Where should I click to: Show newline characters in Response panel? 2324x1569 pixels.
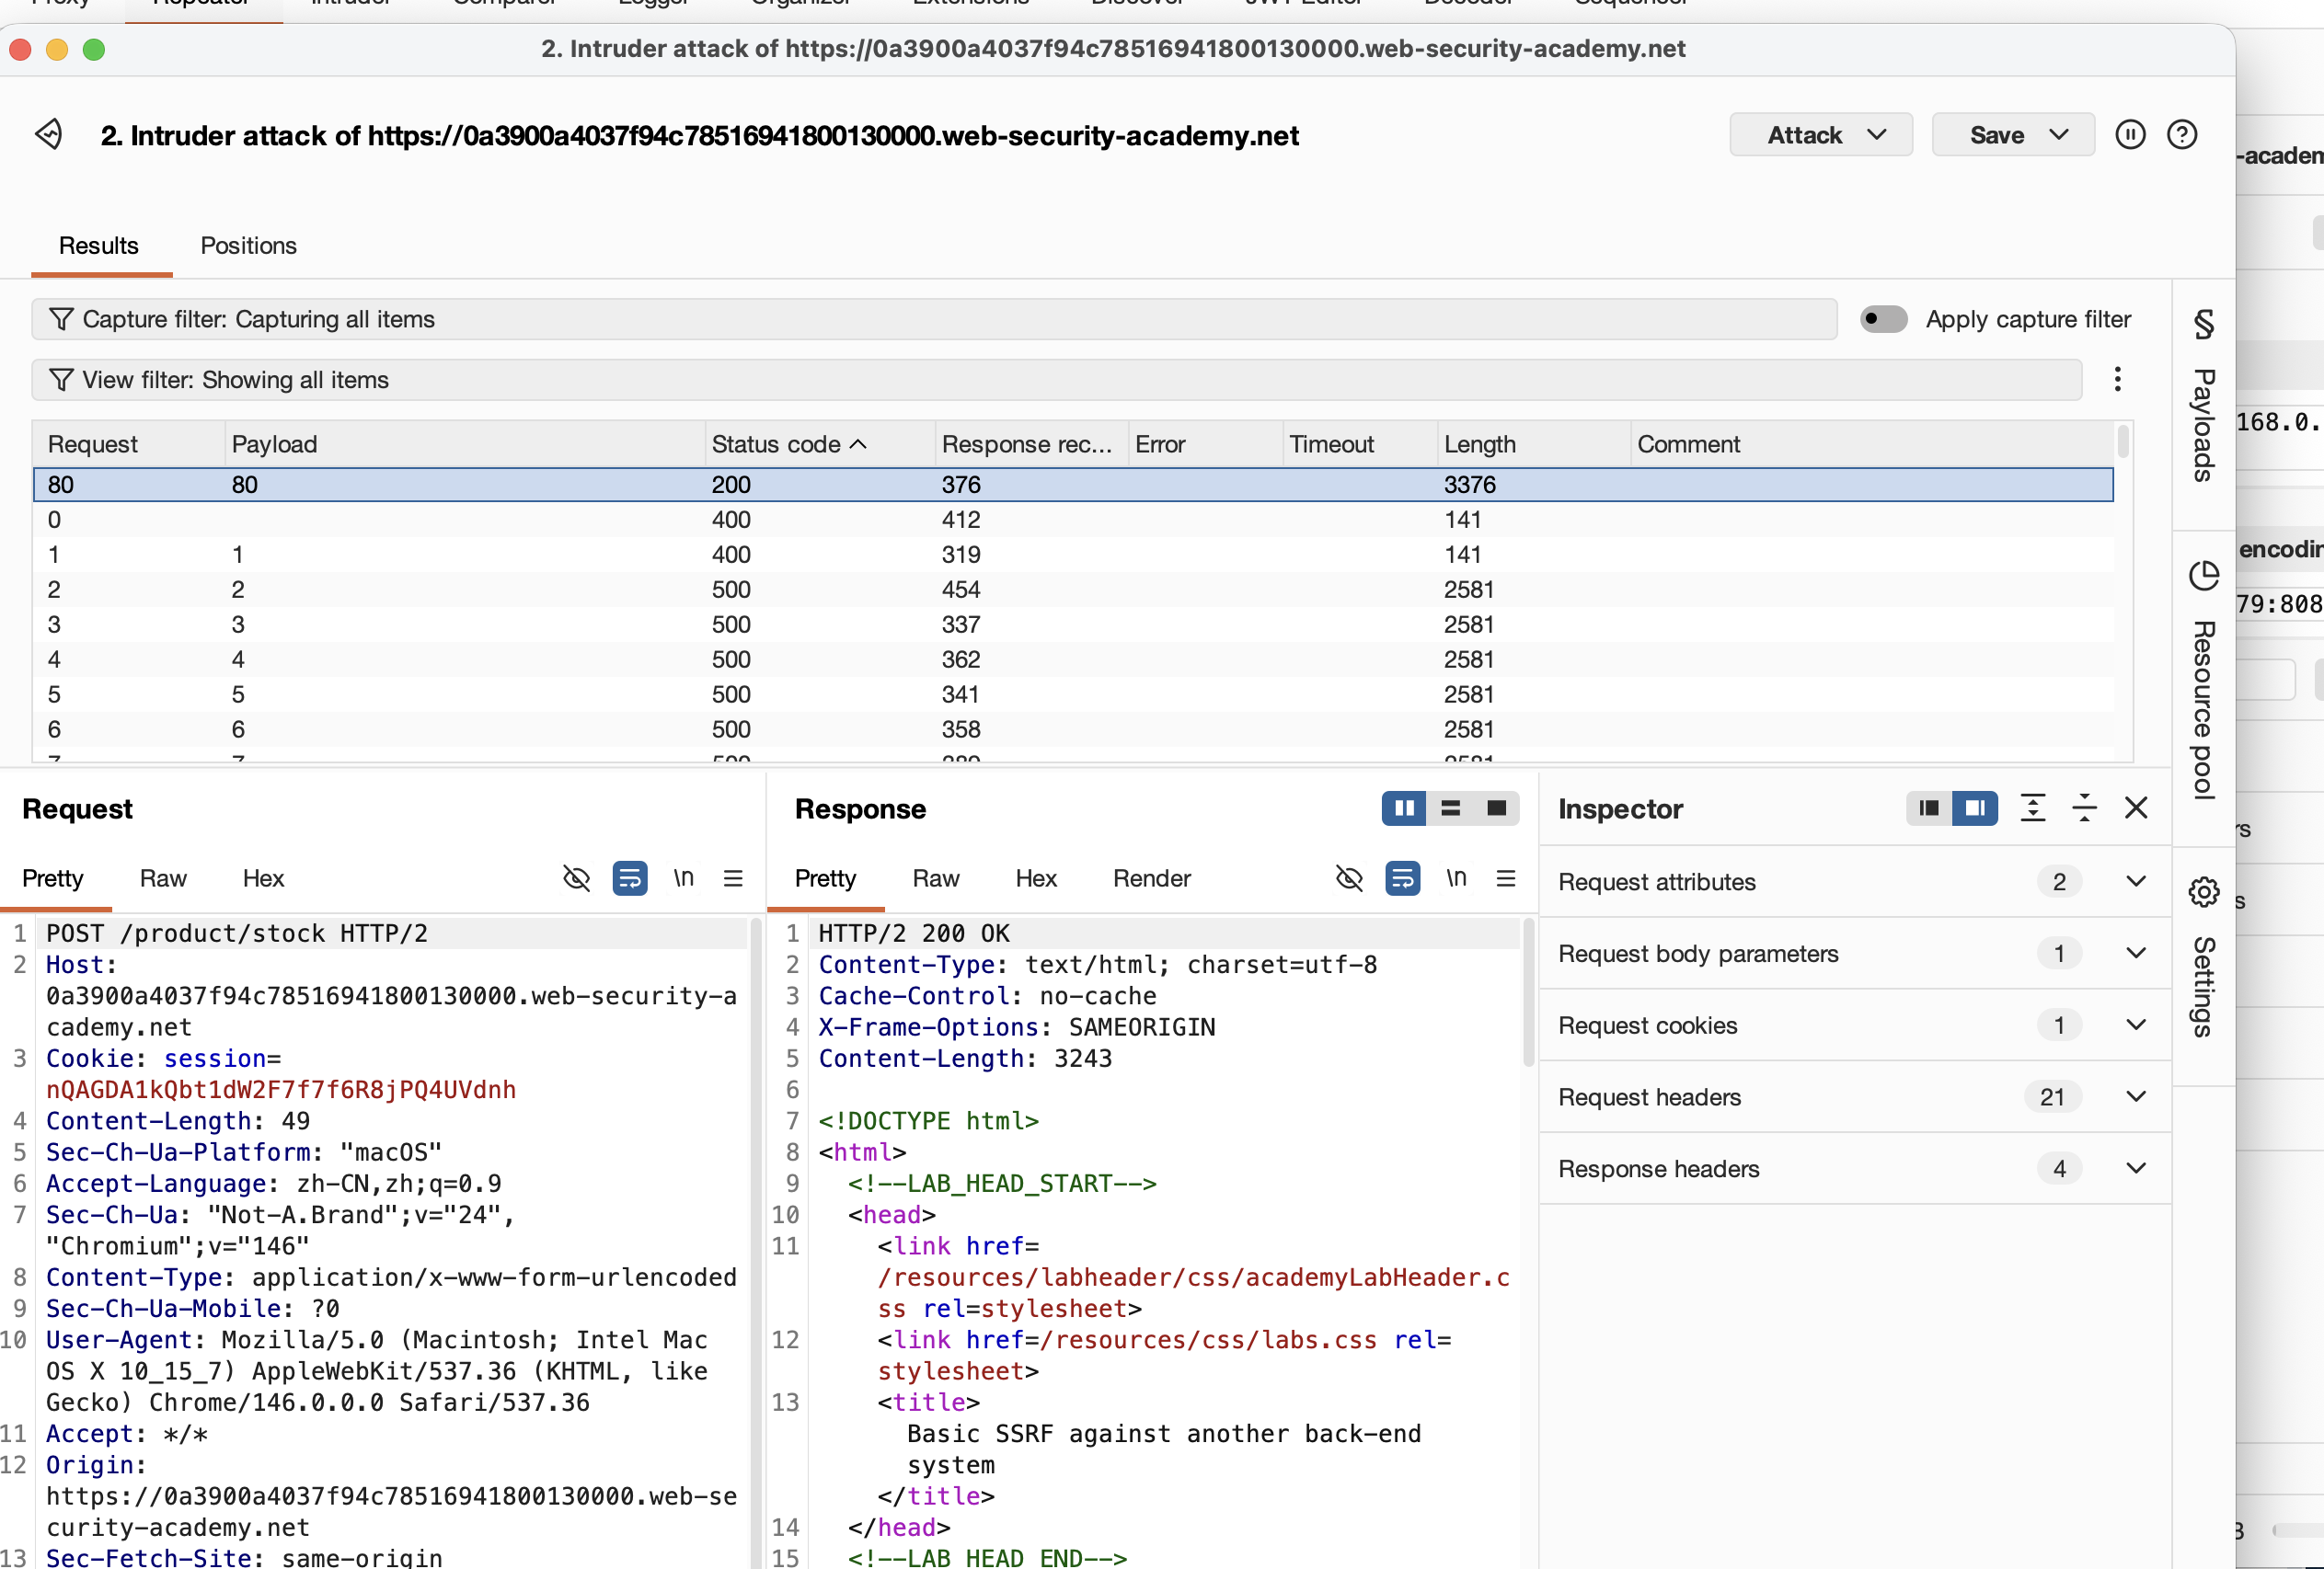pos(1456,878)
